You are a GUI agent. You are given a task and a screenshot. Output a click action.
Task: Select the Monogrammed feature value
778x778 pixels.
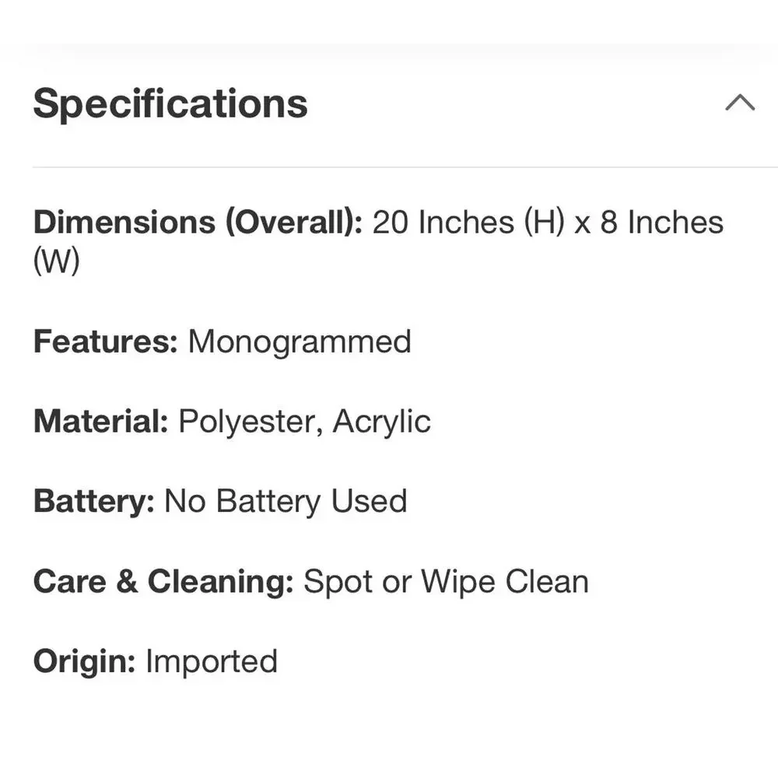[x=300, y=342]
